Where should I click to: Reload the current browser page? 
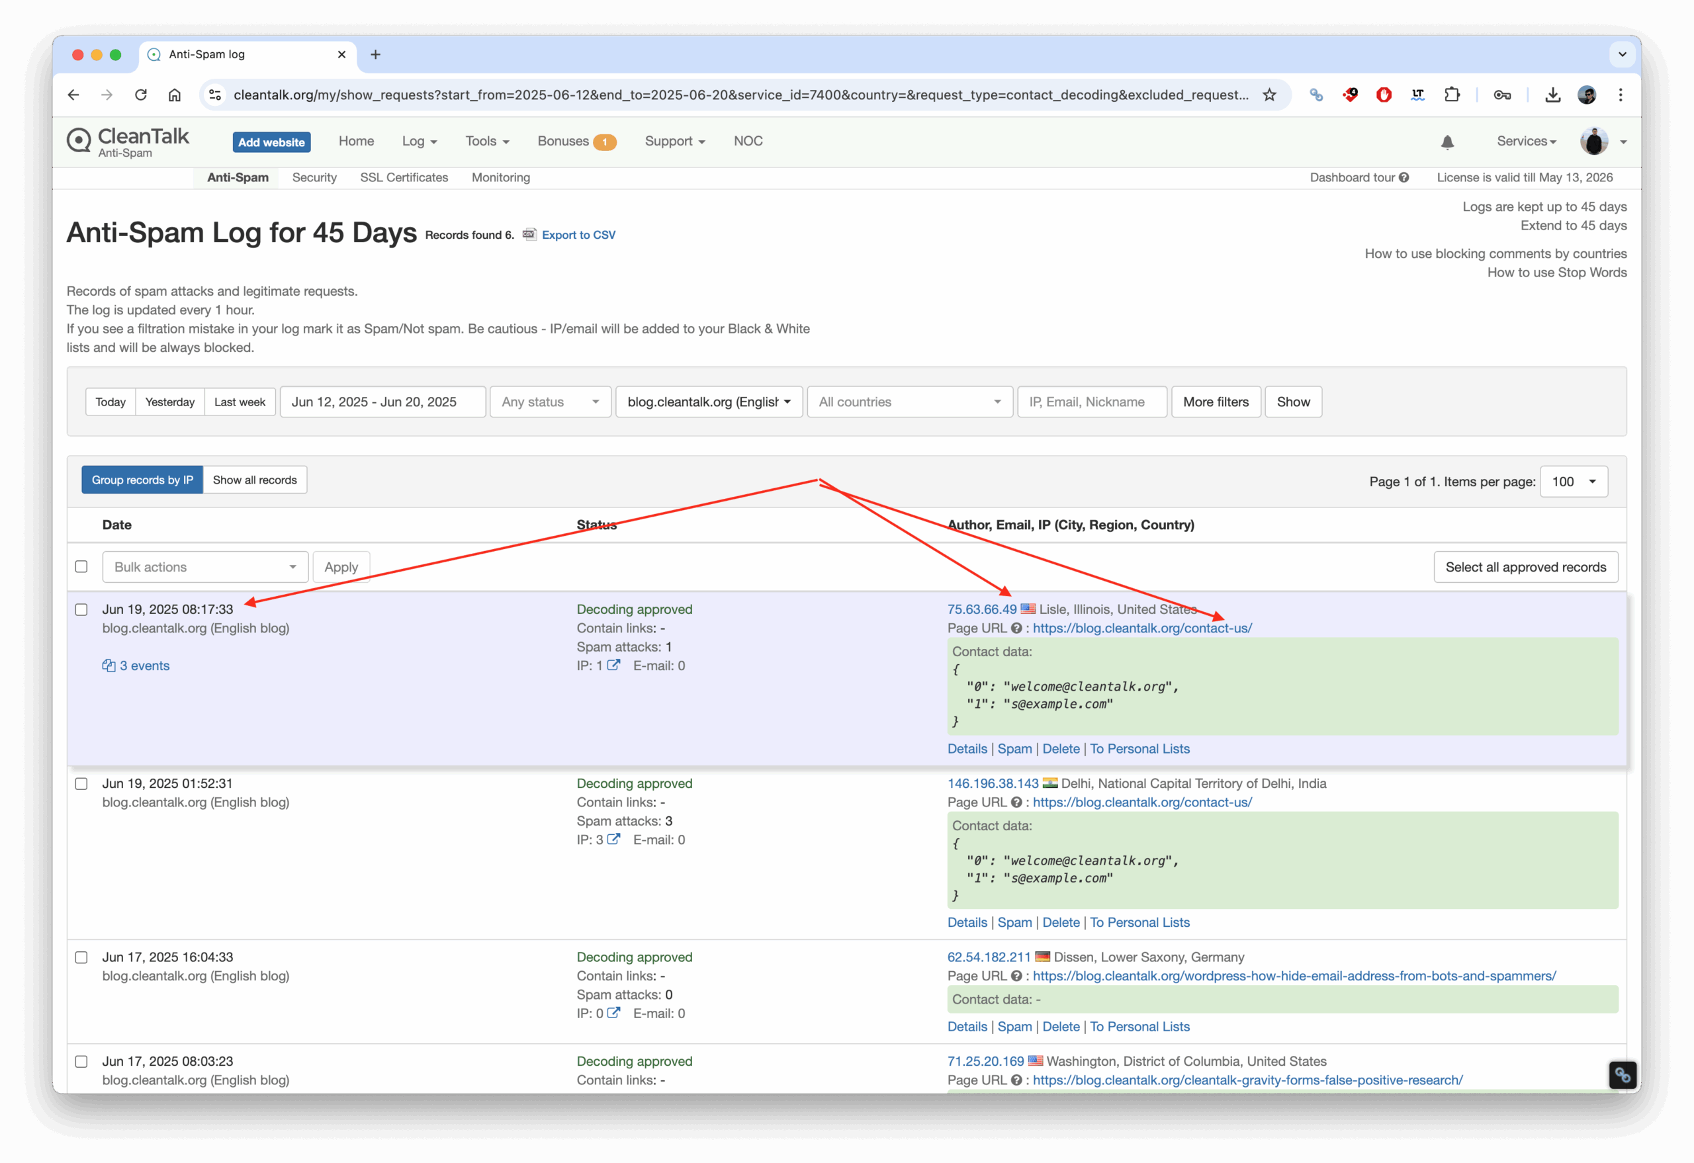tap(141, 95)
